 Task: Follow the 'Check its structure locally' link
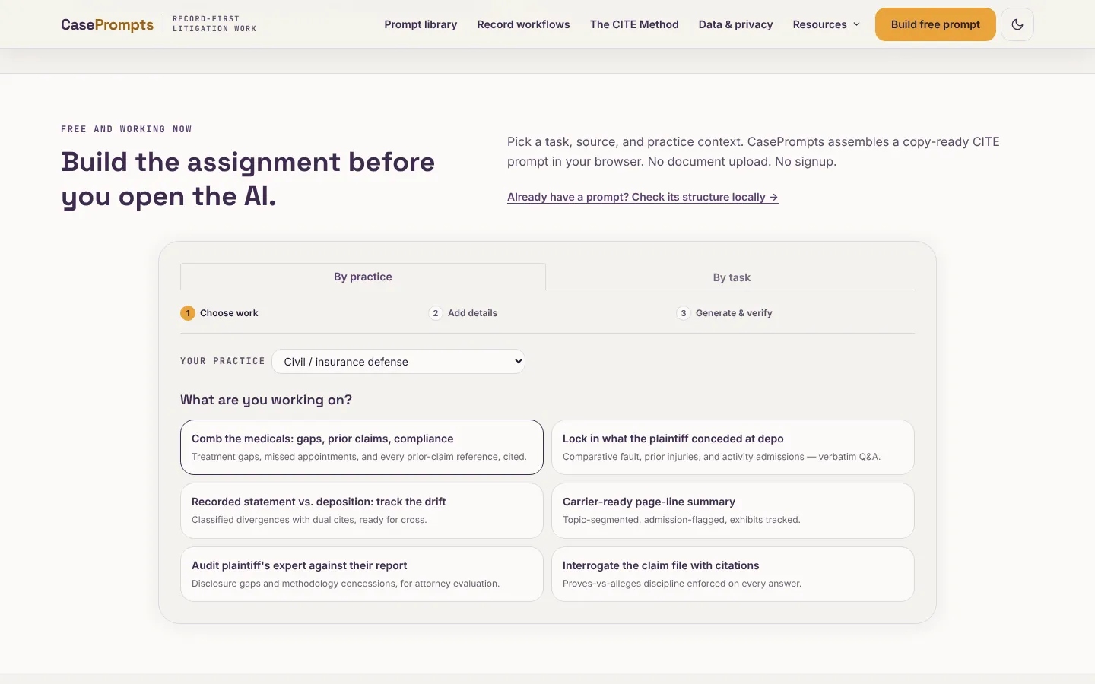643,197
